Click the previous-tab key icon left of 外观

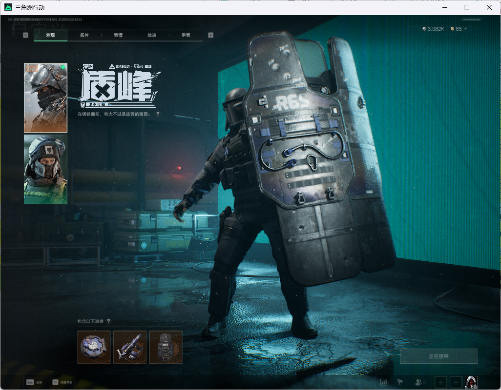click(x=26, y=35)
